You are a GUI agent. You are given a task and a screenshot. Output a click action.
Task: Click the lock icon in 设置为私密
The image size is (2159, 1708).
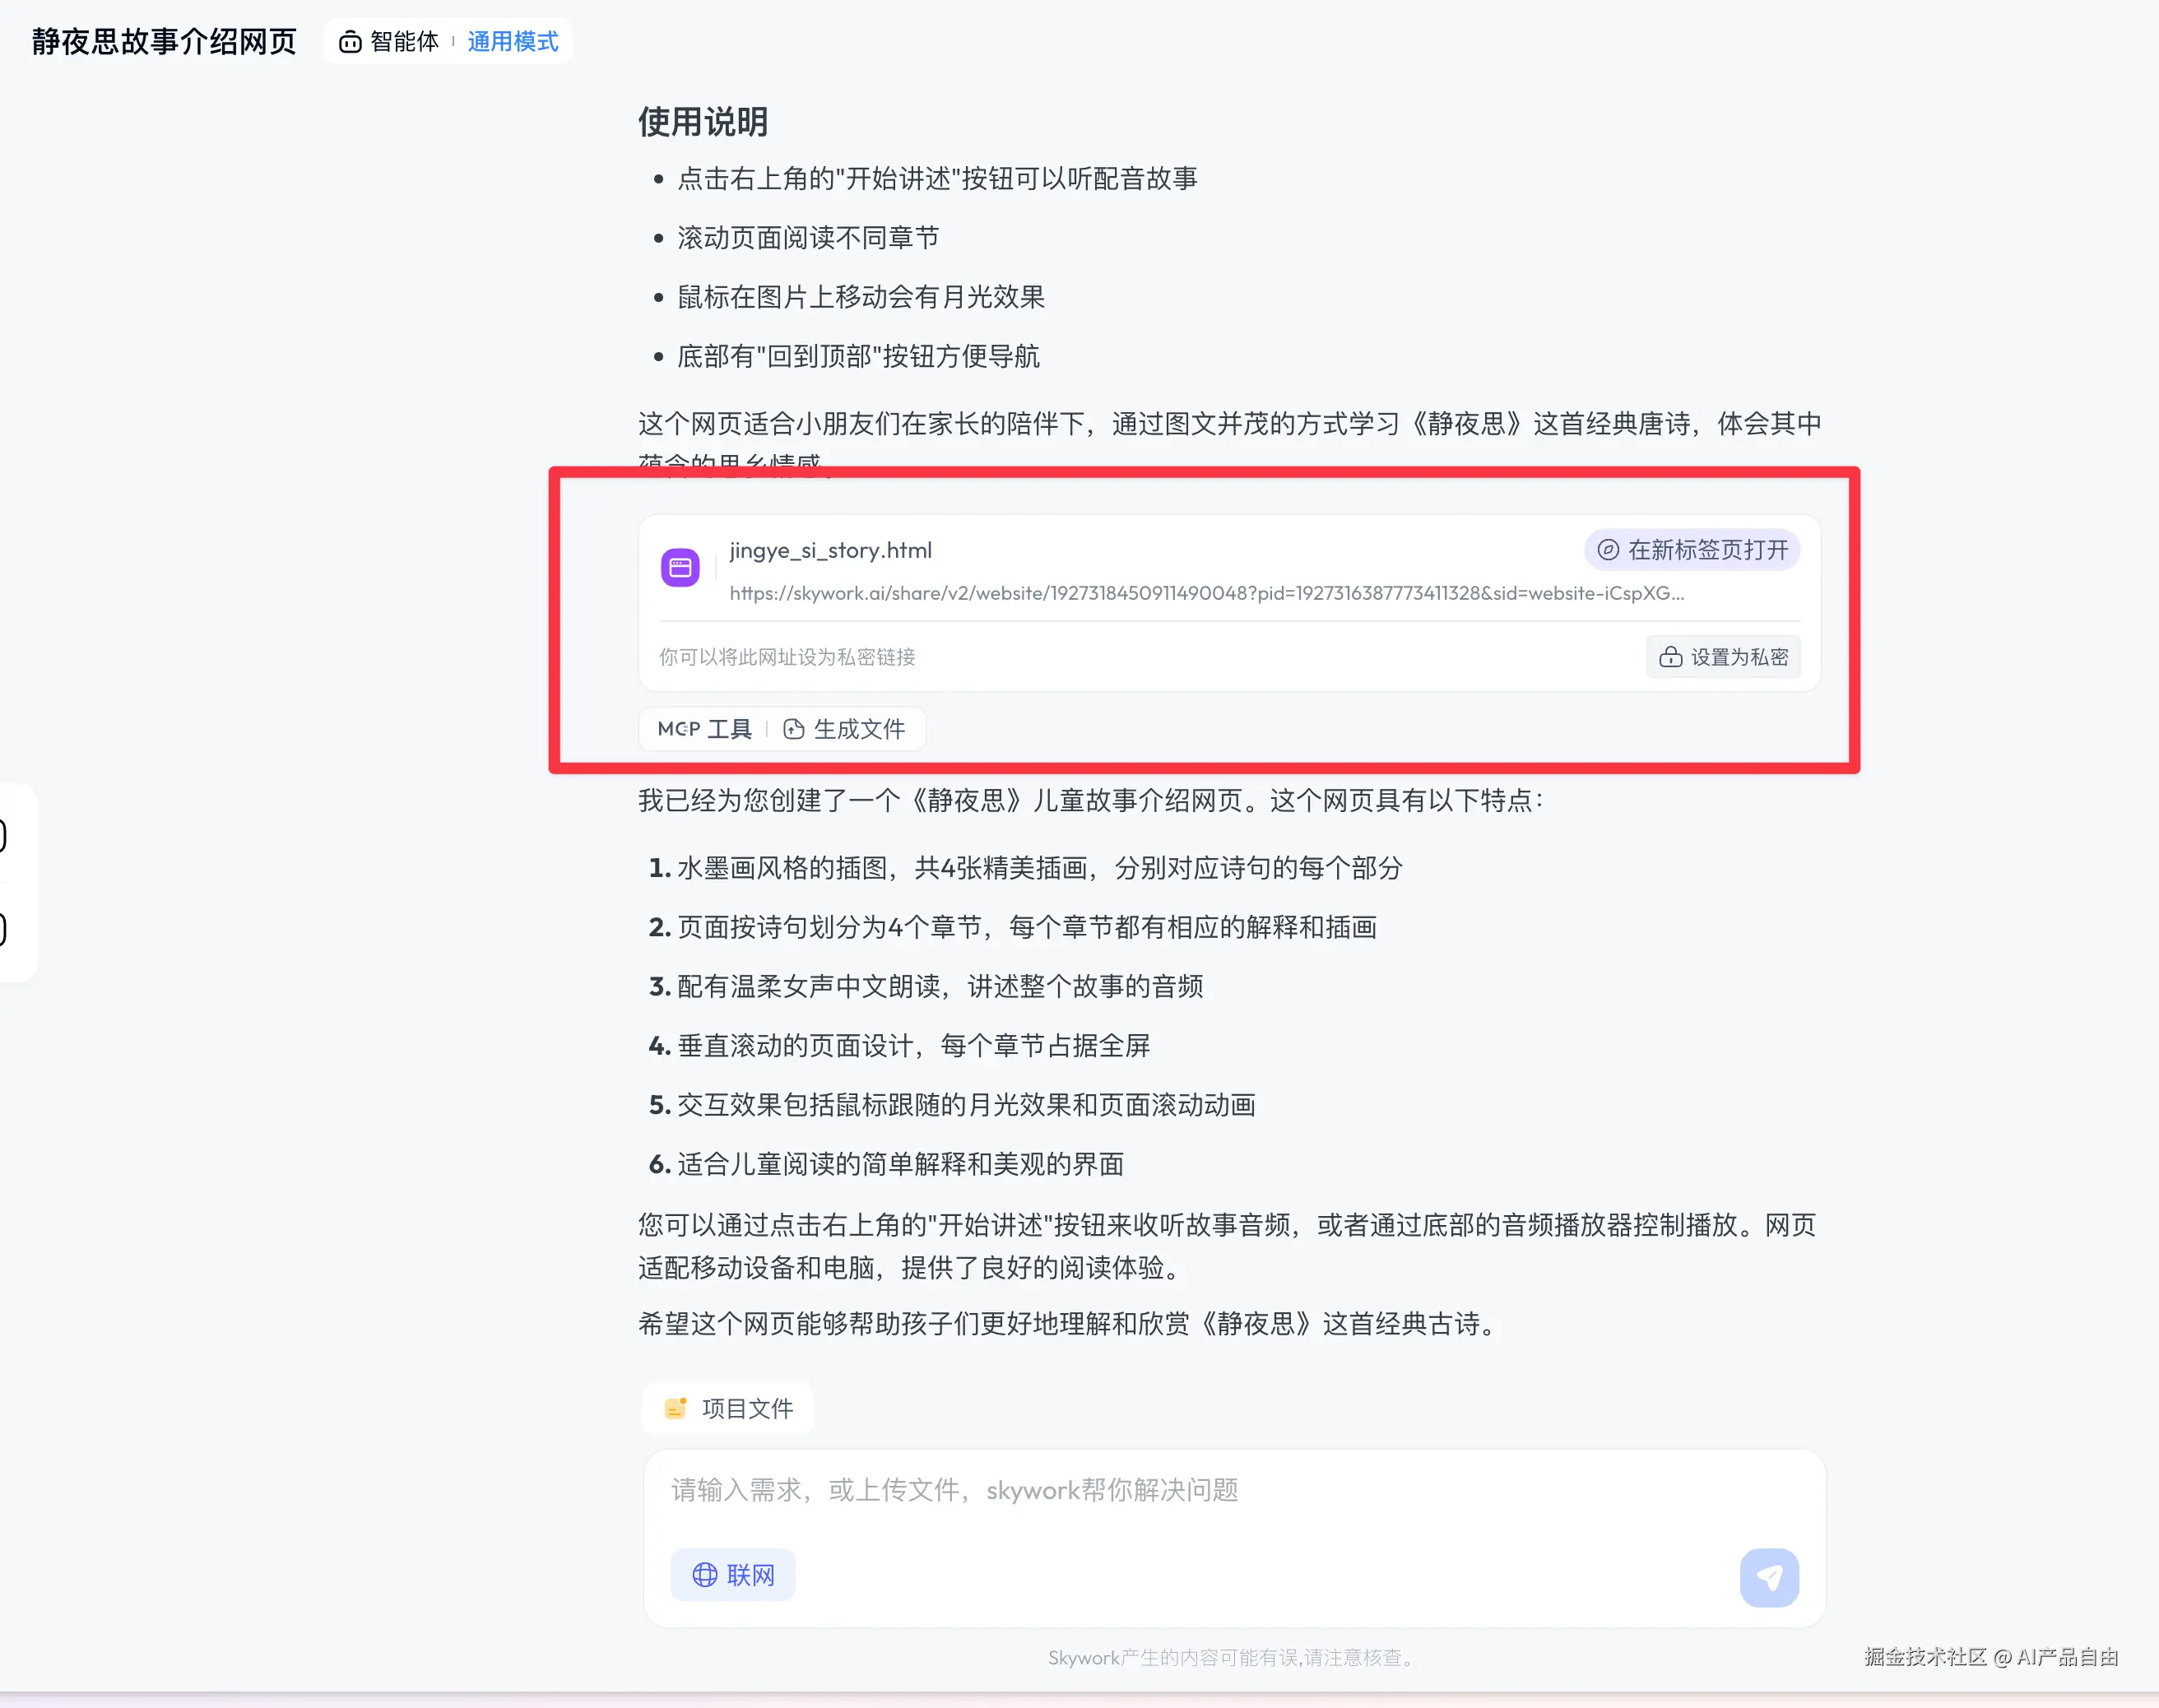pyautogui.click(x=1671, y=657)
